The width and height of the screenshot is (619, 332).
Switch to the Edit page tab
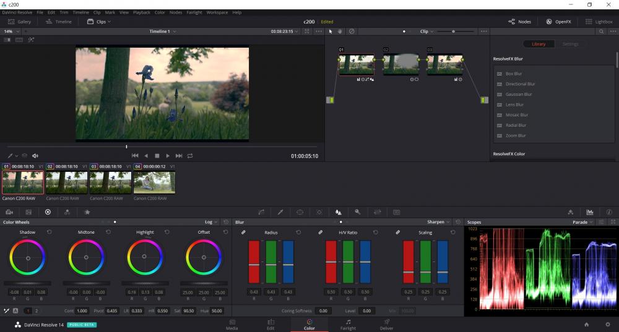click(x=271, y=325)
